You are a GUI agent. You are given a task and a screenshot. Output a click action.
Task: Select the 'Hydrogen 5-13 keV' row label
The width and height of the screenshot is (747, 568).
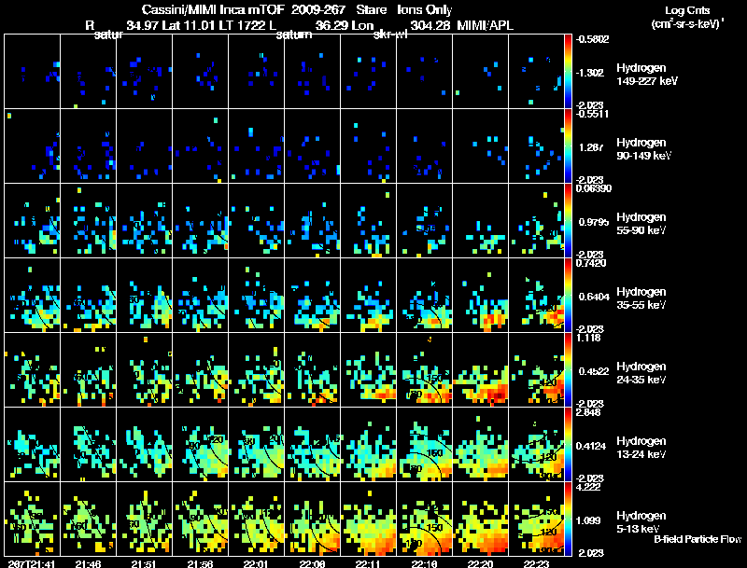[641, 522]
